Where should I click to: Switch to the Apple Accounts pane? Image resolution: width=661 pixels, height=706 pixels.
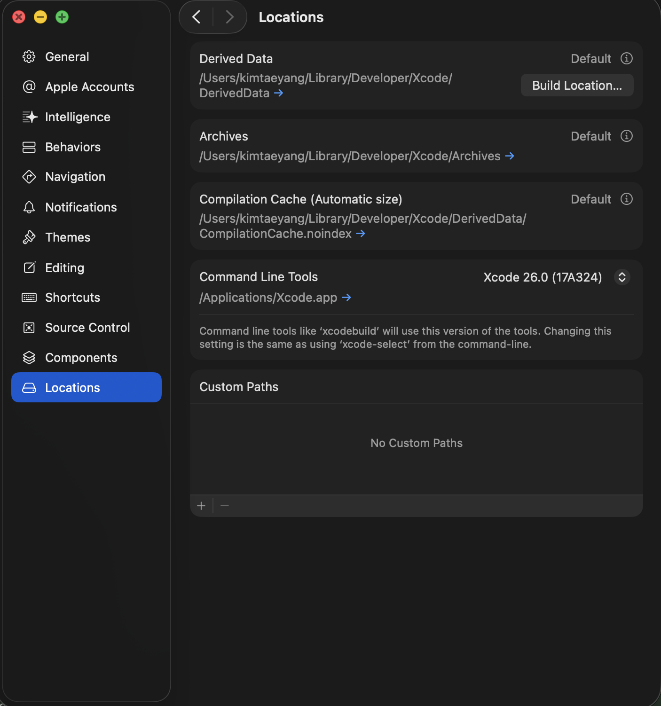coord(87,87)
